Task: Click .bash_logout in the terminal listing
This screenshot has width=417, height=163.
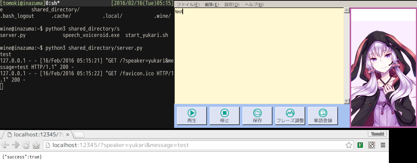Action: point(17,16)
